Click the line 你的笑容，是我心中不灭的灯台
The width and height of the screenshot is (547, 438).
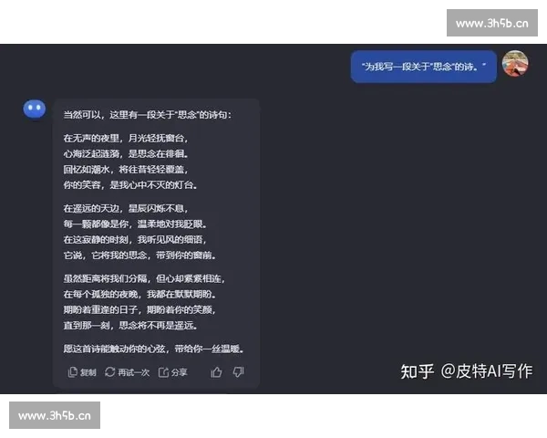click(x=130, y=185)
